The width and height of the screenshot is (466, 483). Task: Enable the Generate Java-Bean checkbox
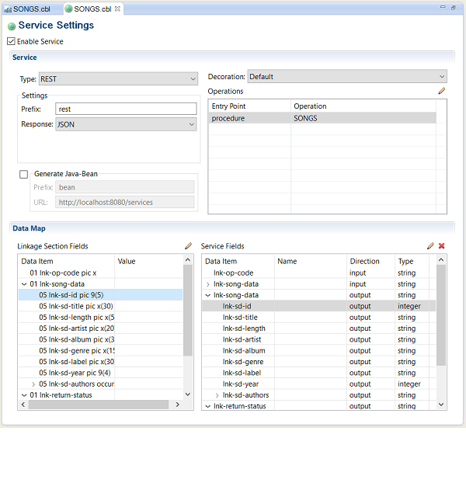24,175
